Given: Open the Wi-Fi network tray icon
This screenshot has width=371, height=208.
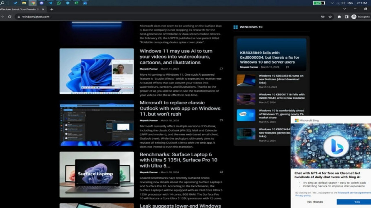Looking at the screenshot, I should click(338, 3).
